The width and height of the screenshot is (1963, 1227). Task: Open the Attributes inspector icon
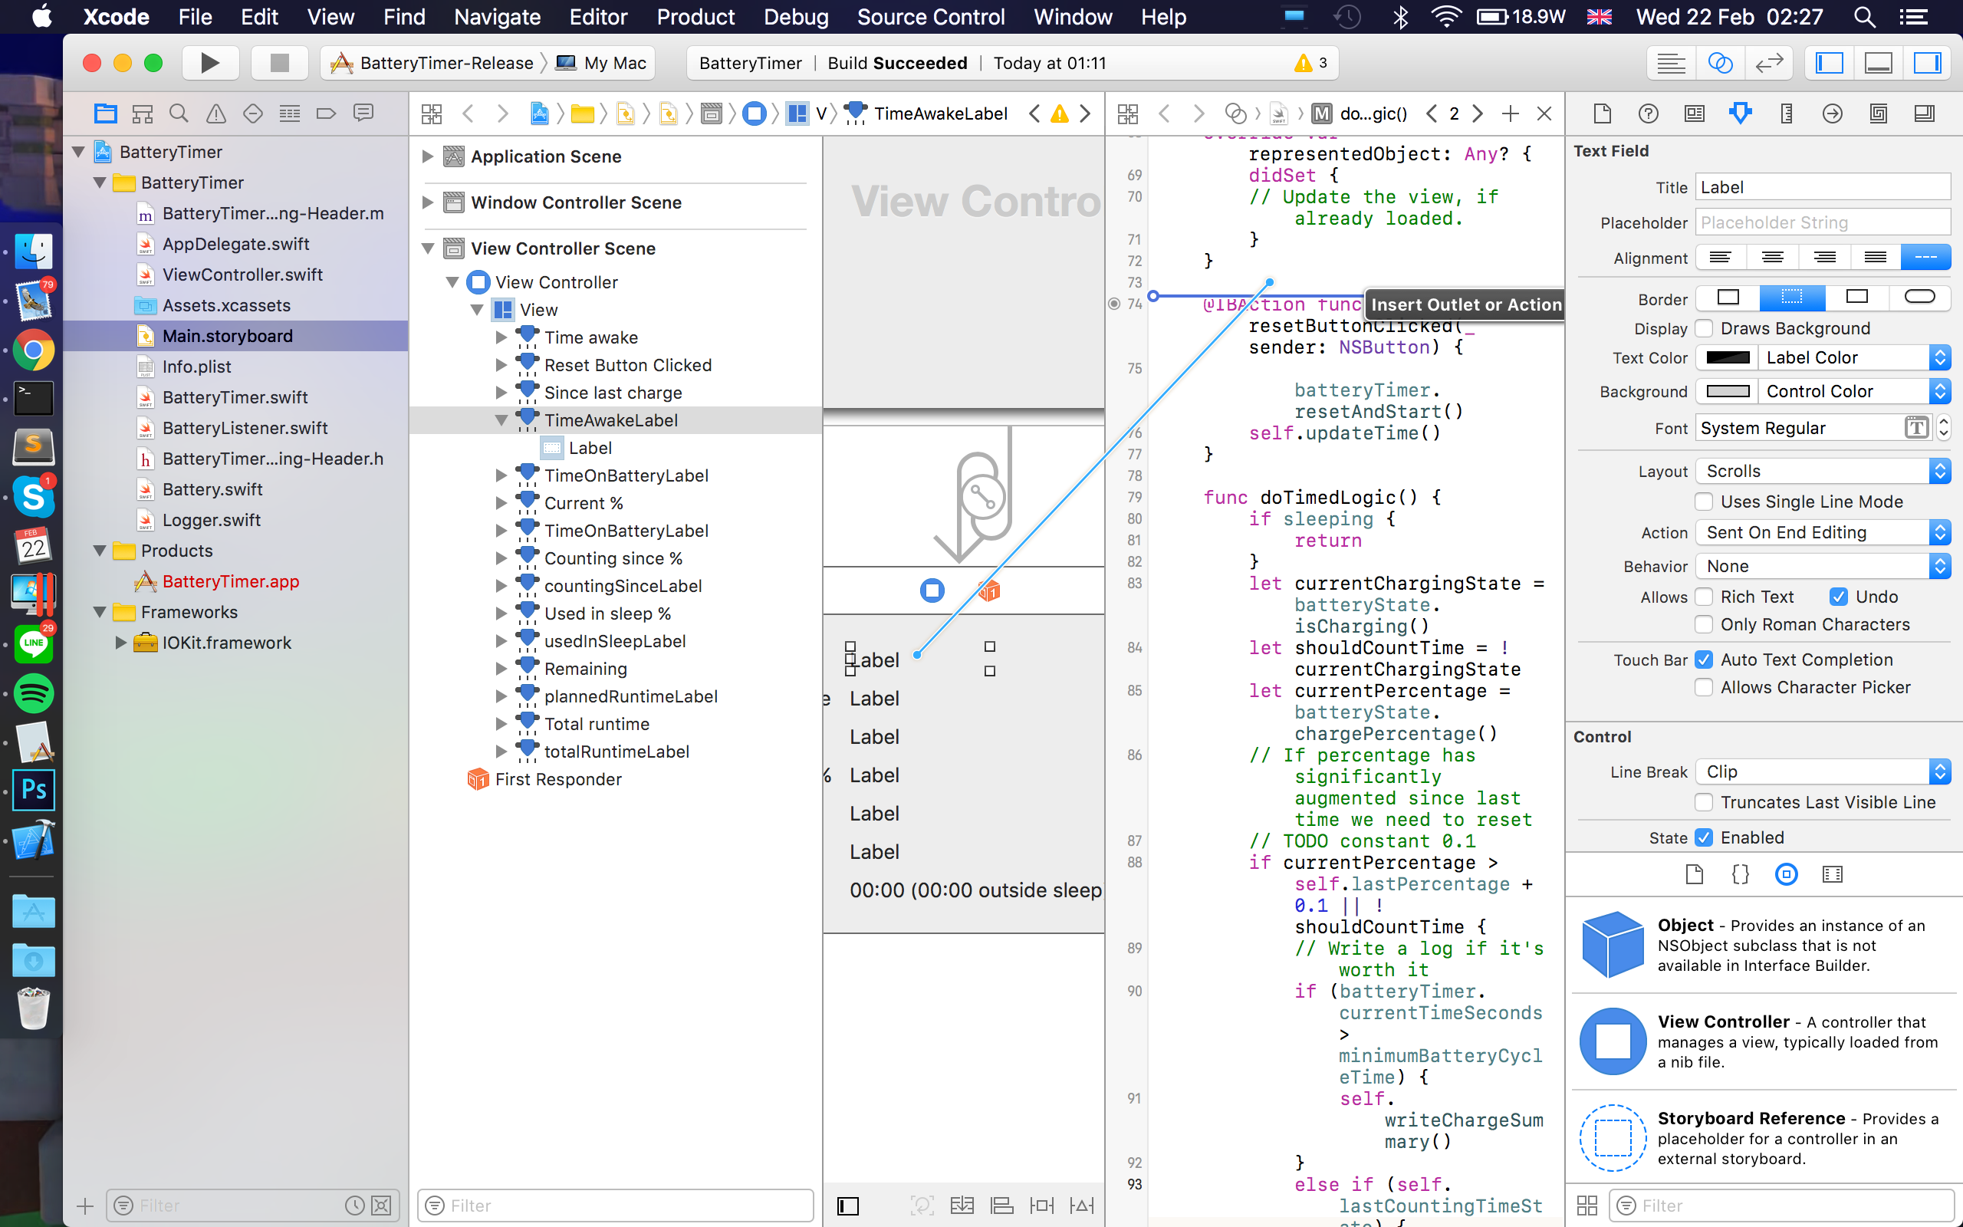pos(1740,113)
